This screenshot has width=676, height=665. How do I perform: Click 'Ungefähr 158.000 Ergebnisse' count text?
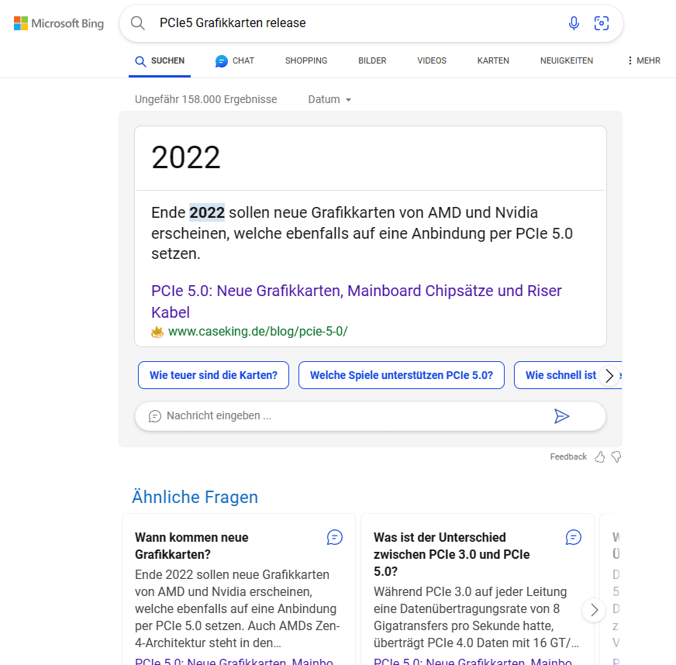point(205,99)
